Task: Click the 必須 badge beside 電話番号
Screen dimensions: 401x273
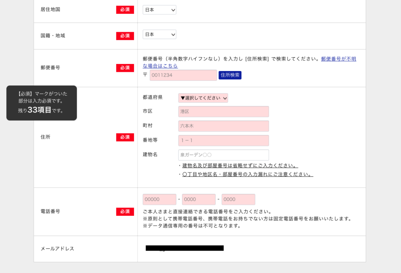Action: (125, 211)
